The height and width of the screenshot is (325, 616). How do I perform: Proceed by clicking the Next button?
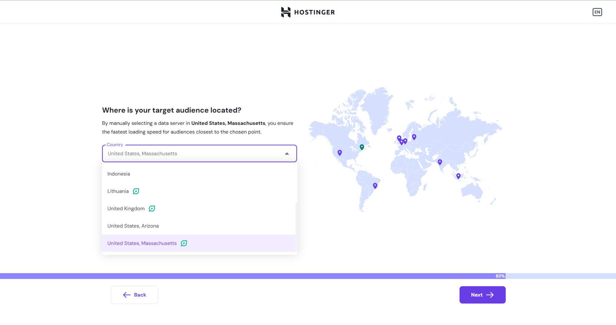click(x=482, y=295)
